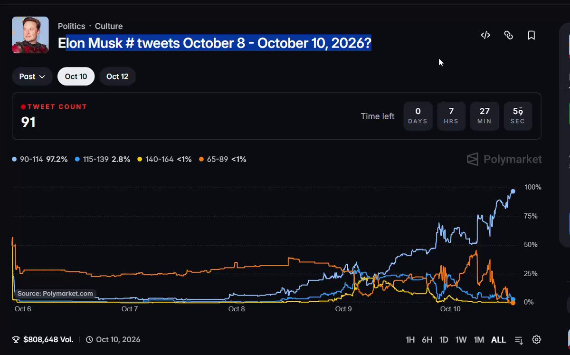
Task: Click the $808,648 Vol. text
Action: [48, 339]
